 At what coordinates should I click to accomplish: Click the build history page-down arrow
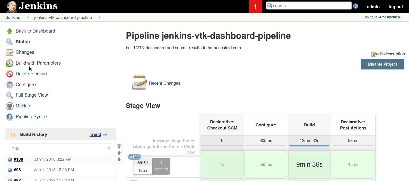coord(119,159)
